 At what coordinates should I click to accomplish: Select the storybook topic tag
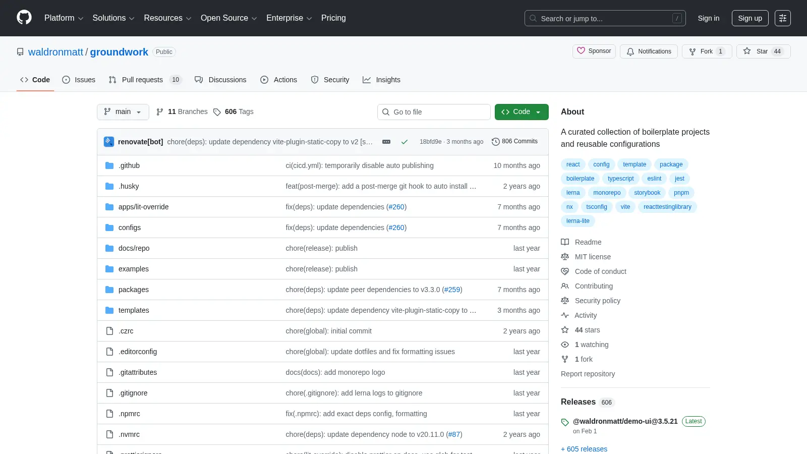(x=647, y=193)
